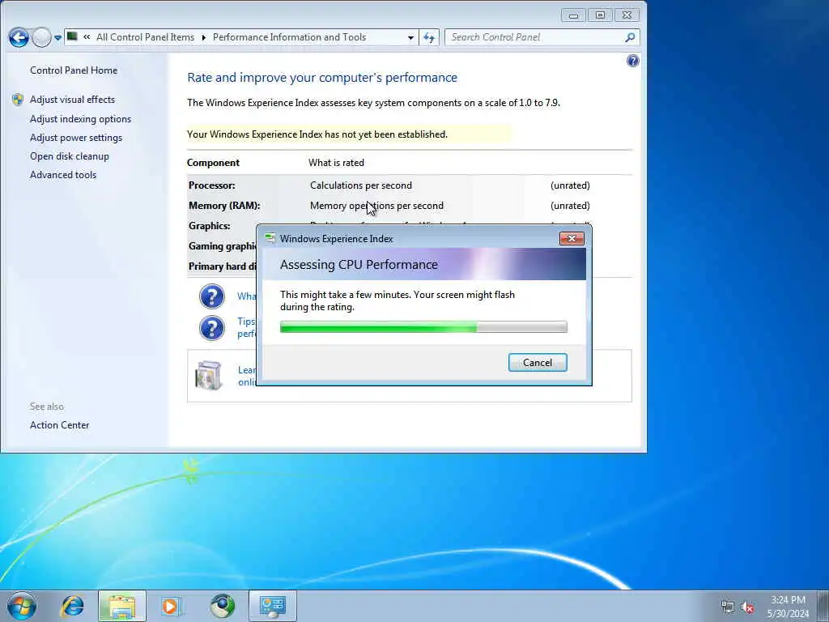Click the Forward navigation arrow
Screen dimensions: 829x622
[42, 37]
